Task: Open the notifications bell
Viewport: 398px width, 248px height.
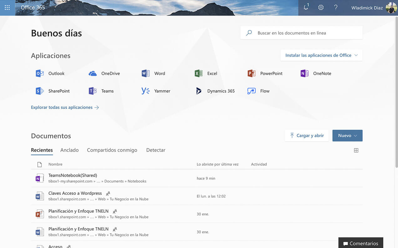Action: (306, 7)
